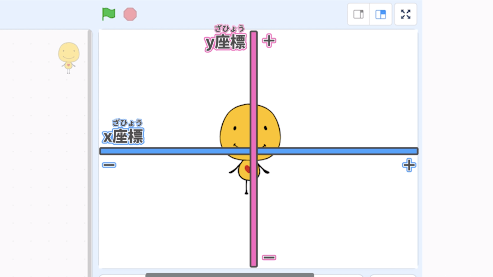Click the red stop sign button
493x277 pixels.
[130, 14]
